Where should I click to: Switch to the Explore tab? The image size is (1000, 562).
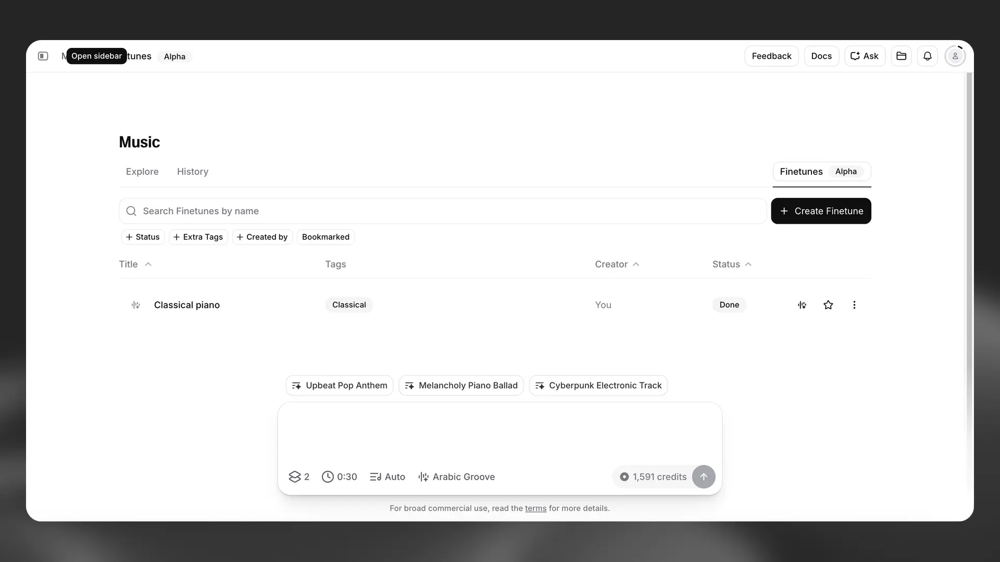(x=142, y=172)
